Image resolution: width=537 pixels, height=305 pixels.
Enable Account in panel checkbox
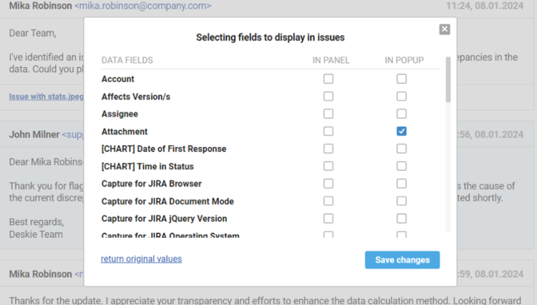[x=328, y=79]
